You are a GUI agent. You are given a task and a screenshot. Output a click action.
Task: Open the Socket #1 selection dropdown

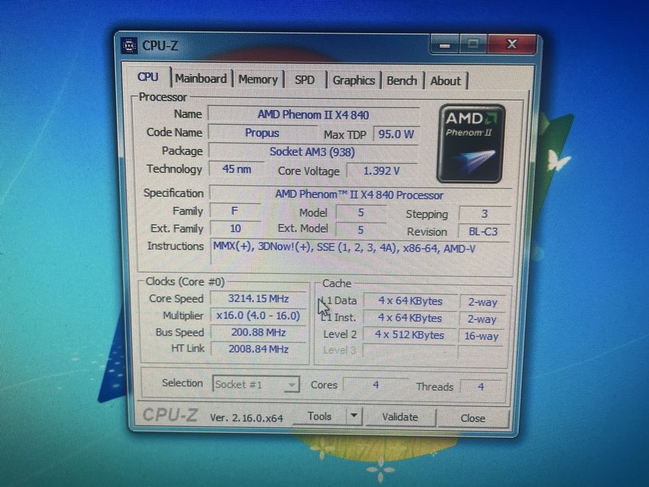[256, 384]
